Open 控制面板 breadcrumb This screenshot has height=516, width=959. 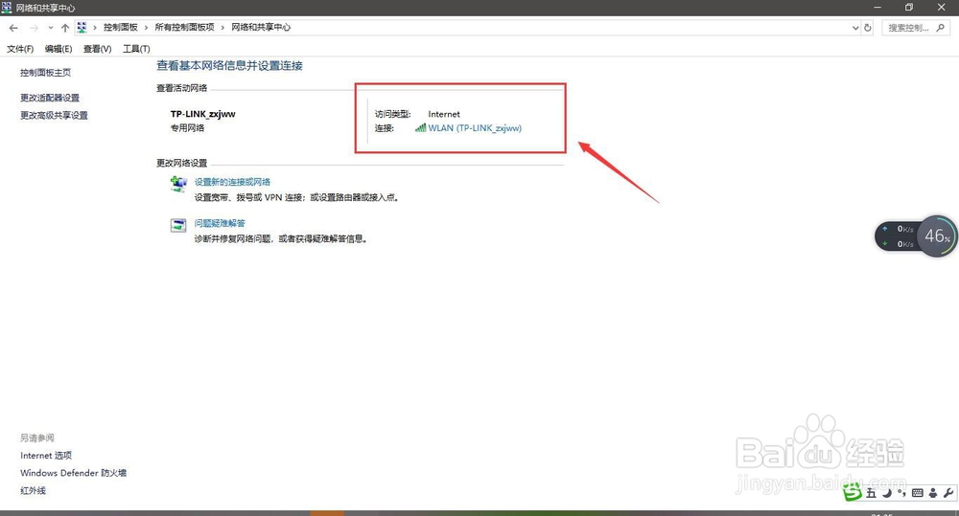(x=121, y=28)
